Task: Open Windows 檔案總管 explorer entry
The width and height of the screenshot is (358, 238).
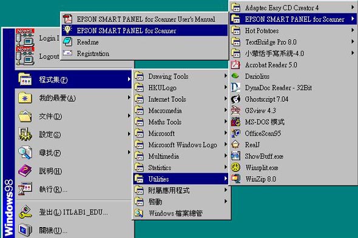Action: pyautogui.click(x=181, y=213)
